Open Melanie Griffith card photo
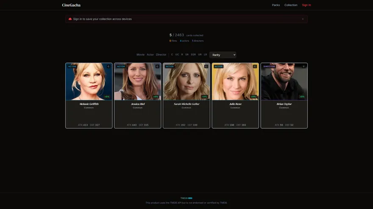 click(89, 81)
